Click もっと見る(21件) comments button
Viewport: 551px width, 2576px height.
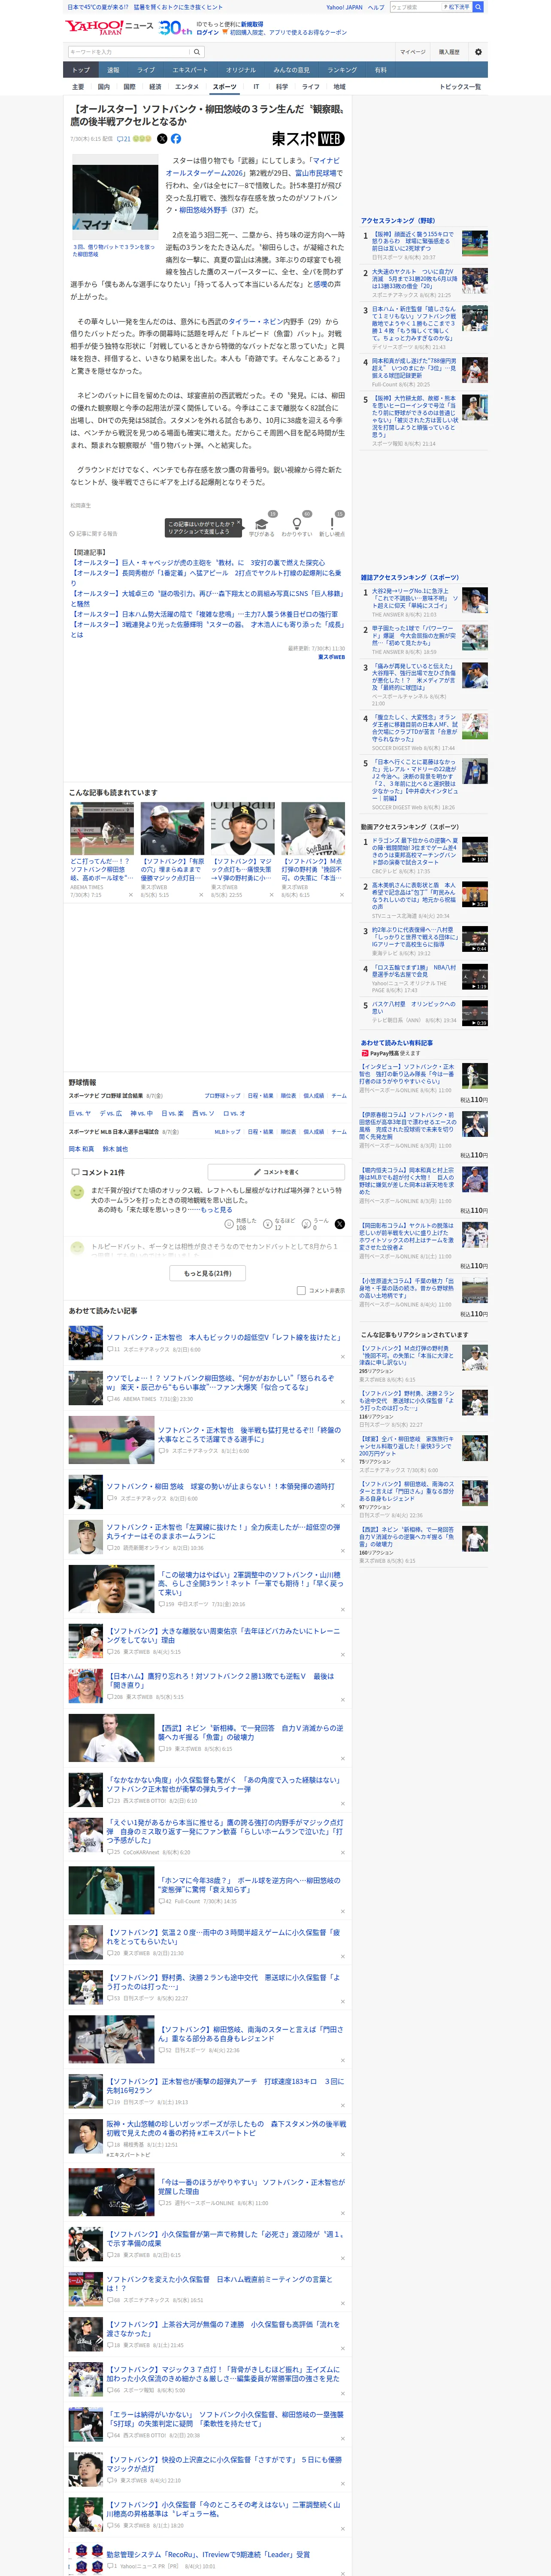pos(208,1273)
